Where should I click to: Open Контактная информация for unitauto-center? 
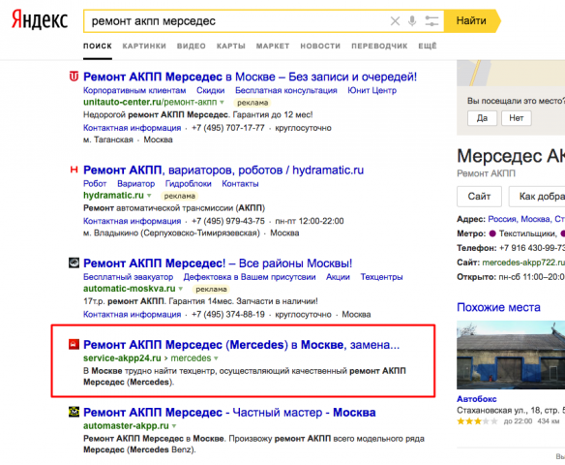[132, 128]
